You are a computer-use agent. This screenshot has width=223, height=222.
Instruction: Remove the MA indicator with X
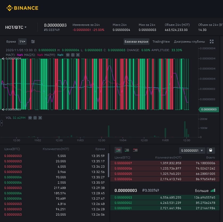(x=78, y=55)
